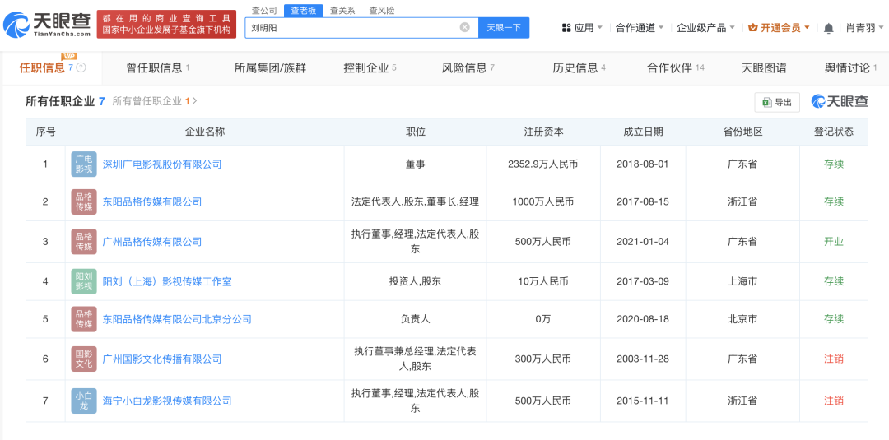889x440 pixels.
Task: Open the 风险信息 tab
Action: point(468,68)
